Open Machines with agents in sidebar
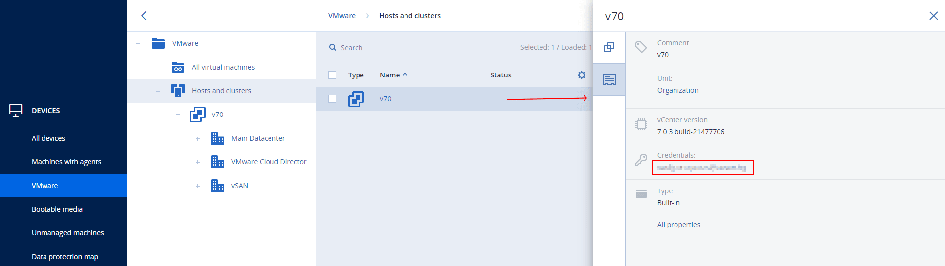 [66, 162]
